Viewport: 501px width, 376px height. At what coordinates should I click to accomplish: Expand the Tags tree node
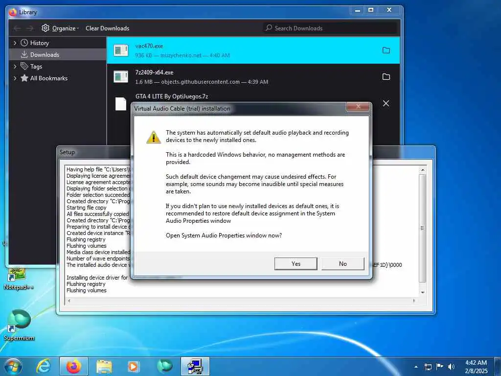coord(15,67)
